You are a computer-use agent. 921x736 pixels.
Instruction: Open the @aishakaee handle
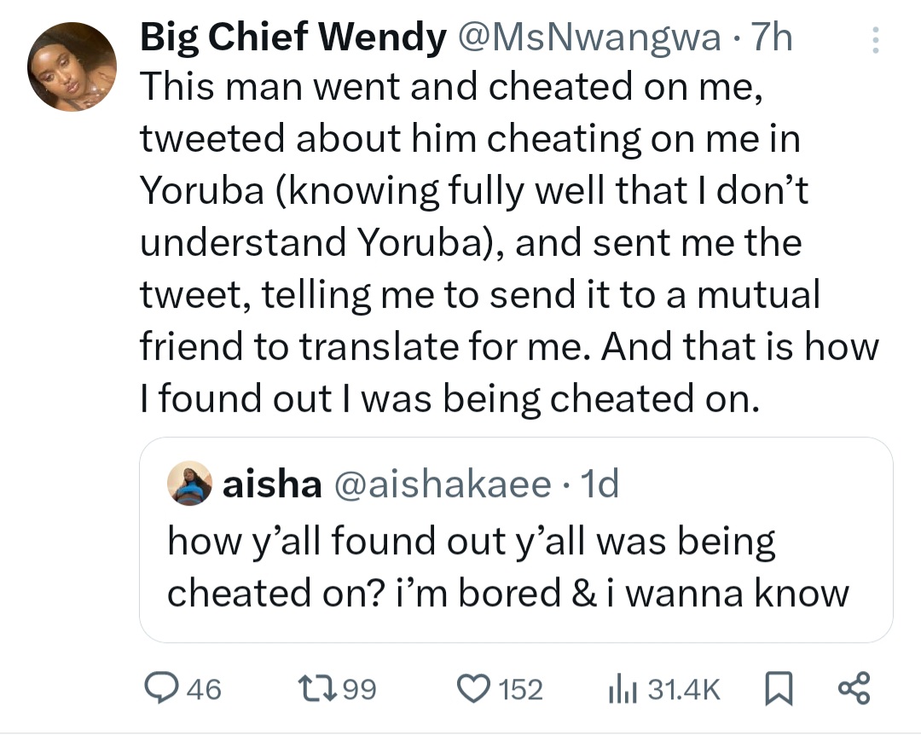coord(438,485)
